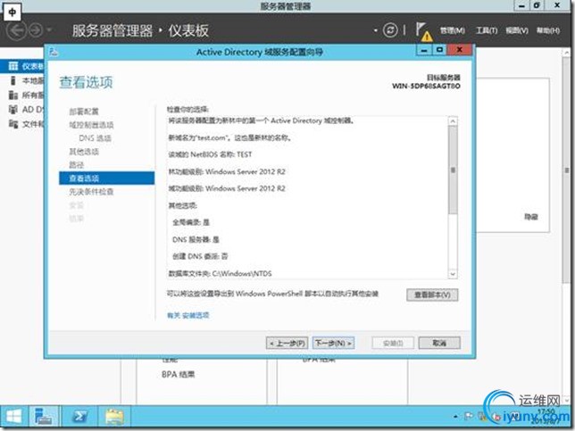Select the All Servers icon in the sidebar

pos(13,95)
